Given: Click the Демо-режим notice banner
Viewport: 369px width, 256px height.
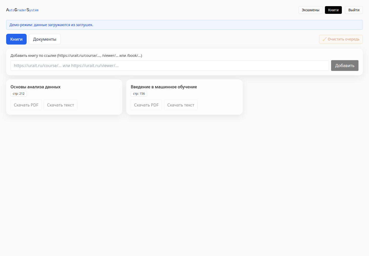Looking at the screenshot, I should [x=184, y=25].
